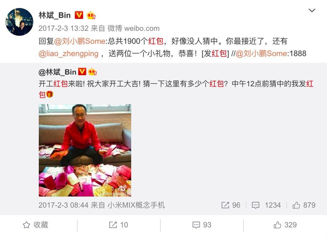
Task: Click the repost icon showing 96
Action: point(225,205)
